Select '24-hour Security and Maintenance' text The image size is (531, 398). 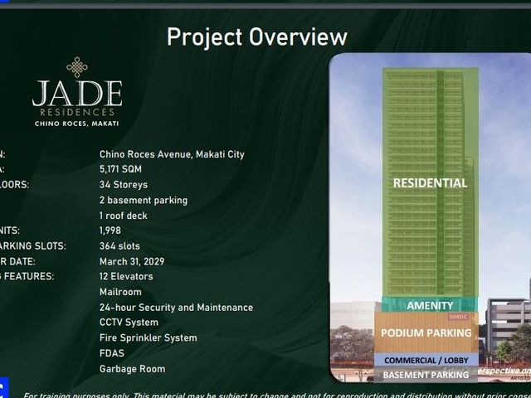point(177,308)
